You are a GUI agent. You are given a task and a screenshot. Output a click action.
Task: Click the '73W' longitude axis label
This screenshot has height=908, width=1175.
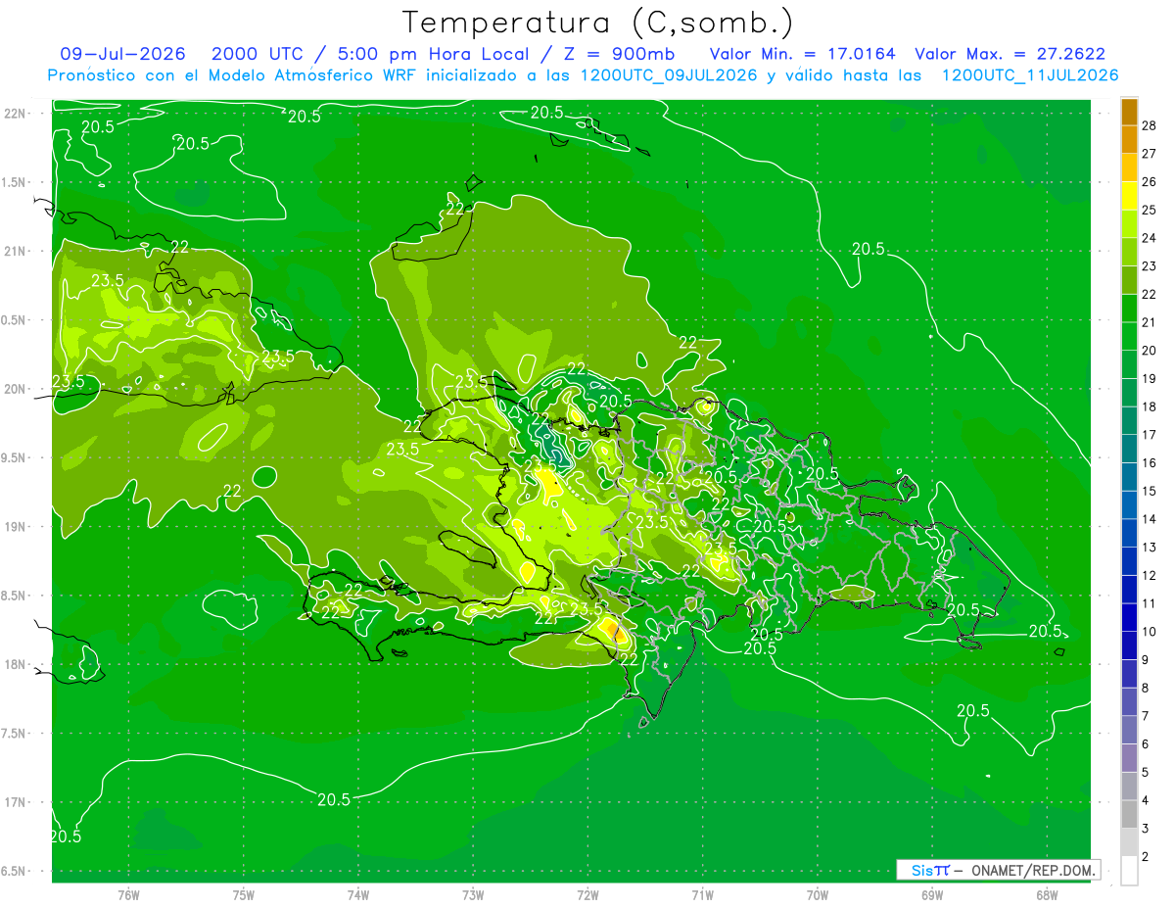473,894
